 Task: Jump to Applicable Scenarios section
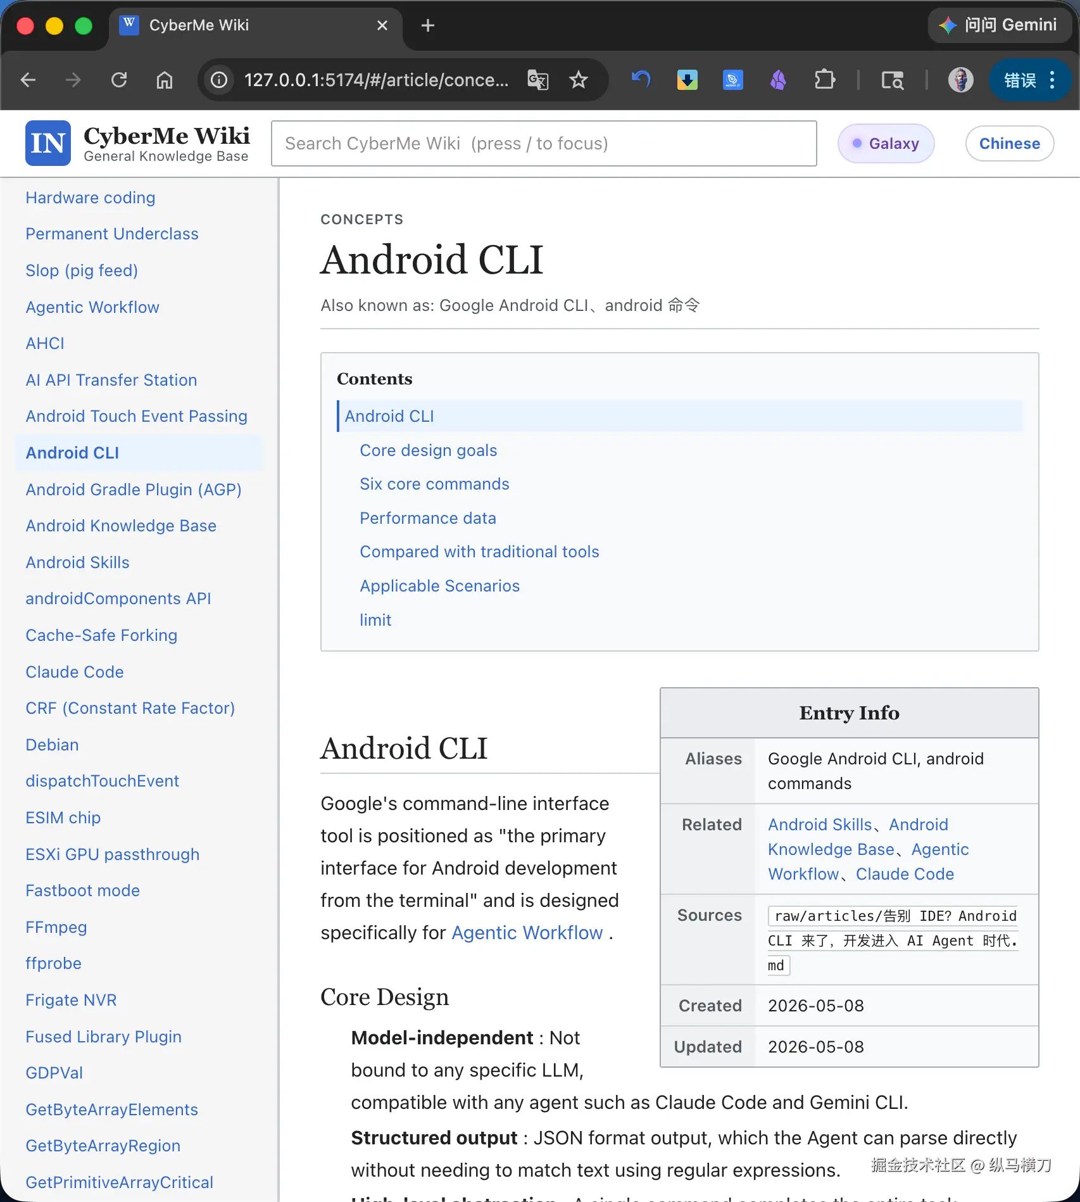click(440, 586)
